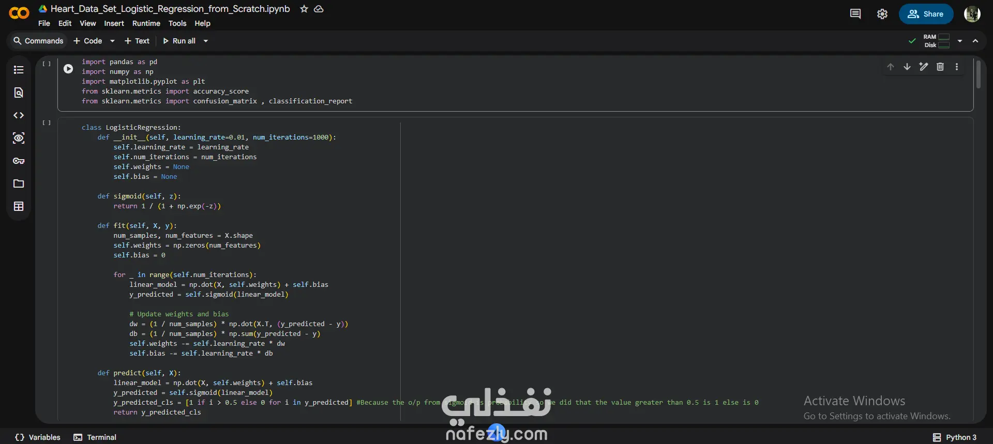
Task: Open the Insert menu
Action: [x=114, y=23]
